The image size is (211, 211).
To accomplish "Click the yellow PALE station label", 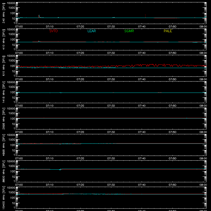I will pyautogui.click(x=168, y=31).
